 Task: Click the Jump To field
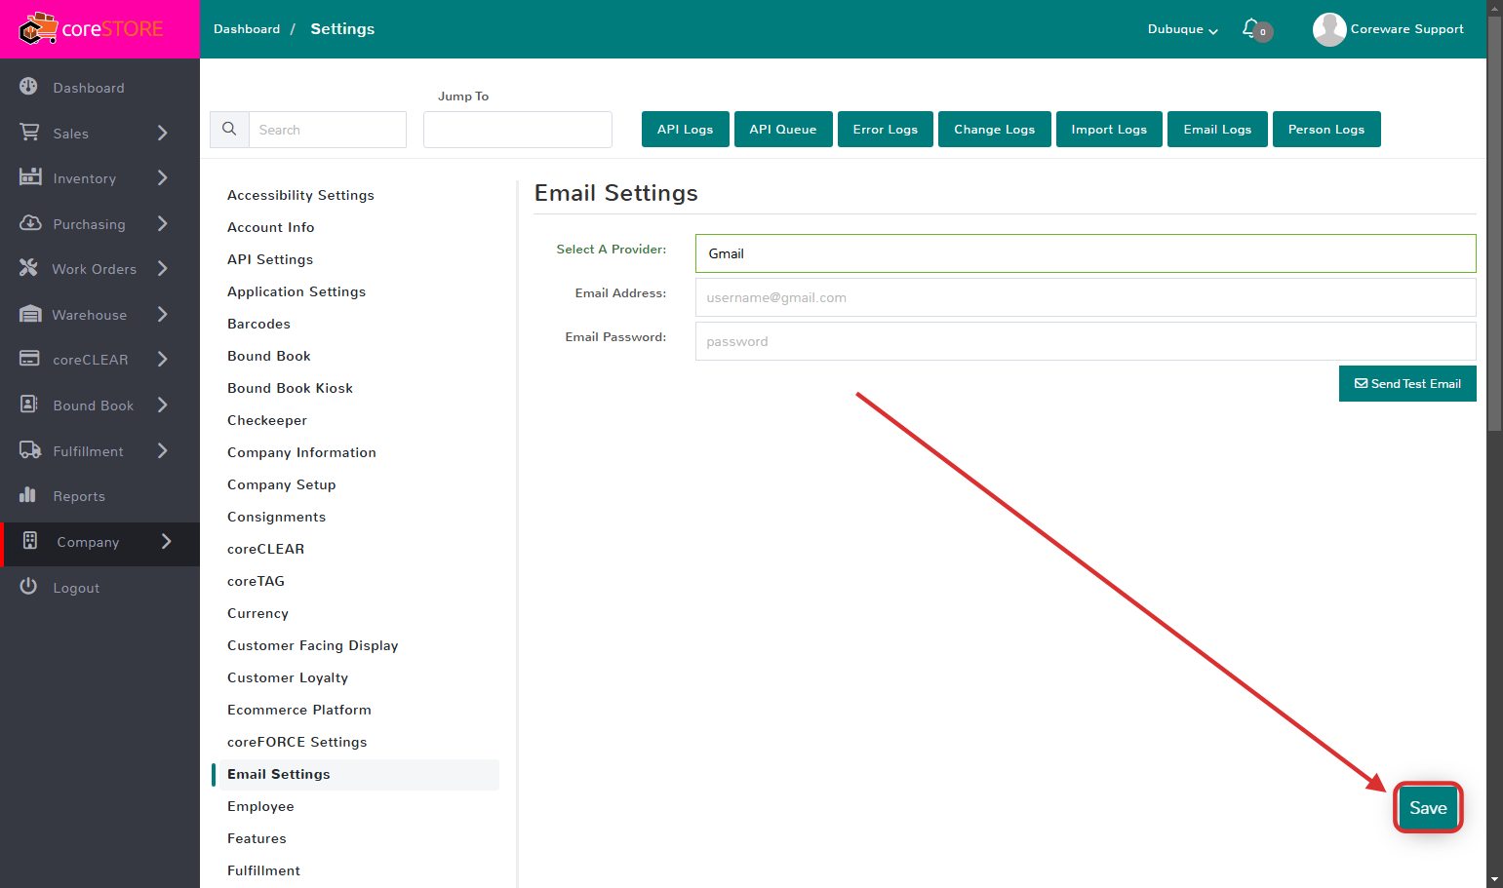(518, 130)
